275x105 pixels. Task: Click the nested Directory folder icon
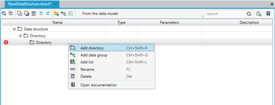click(32, 42)
